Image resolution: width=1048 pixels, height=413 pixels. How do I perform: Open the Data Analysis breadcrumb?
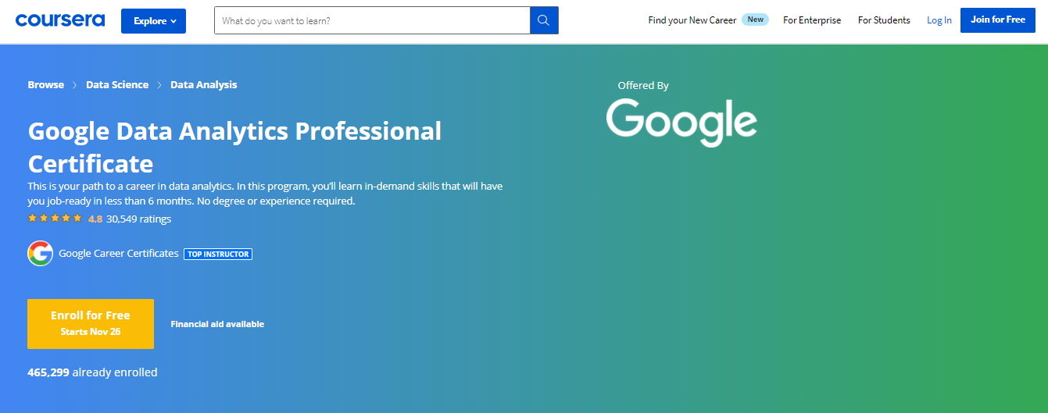204,84
